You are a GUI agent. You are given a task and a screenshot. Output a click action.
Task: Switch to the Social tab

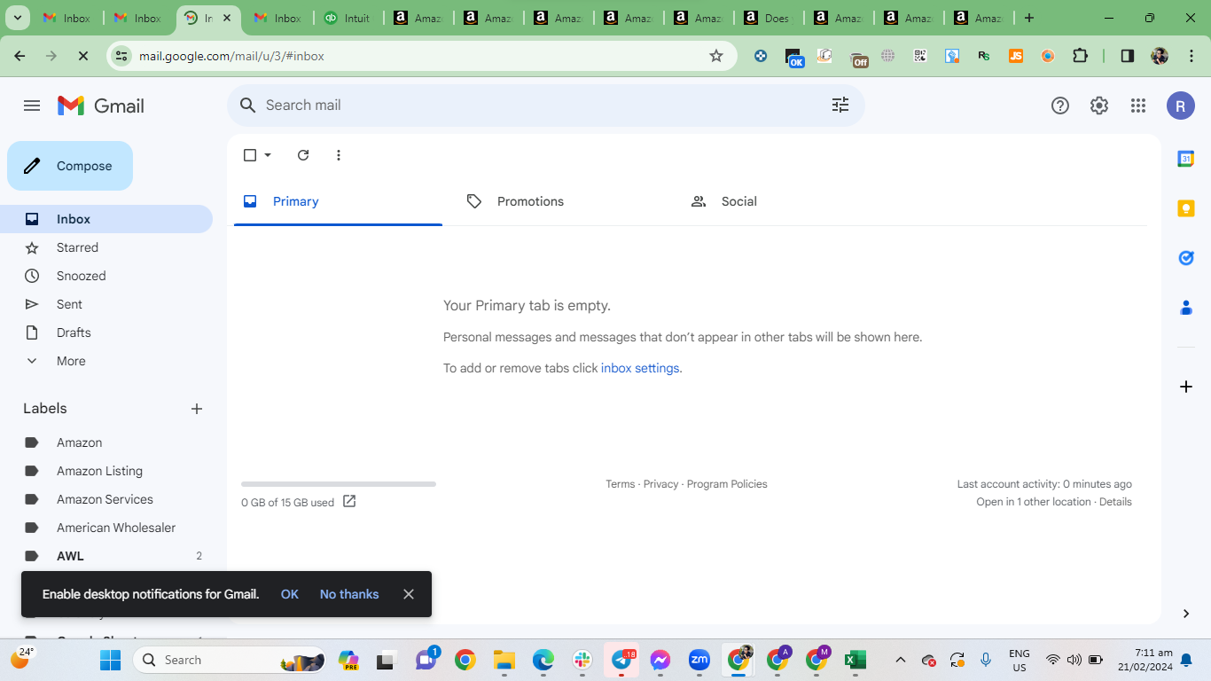pyautogui.click(x=786, y=201)
